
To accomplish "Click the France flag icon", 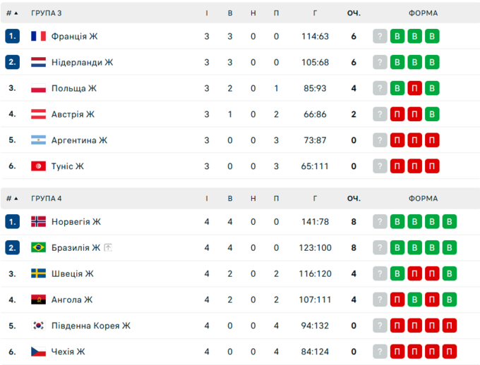I will pos(38,37).
